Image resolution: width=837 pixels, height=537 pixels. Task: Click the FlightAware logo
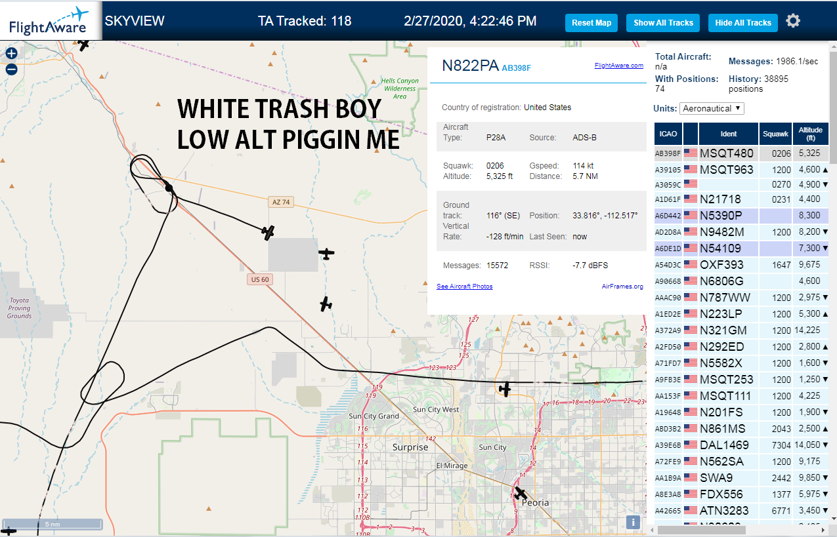(49, 21)
